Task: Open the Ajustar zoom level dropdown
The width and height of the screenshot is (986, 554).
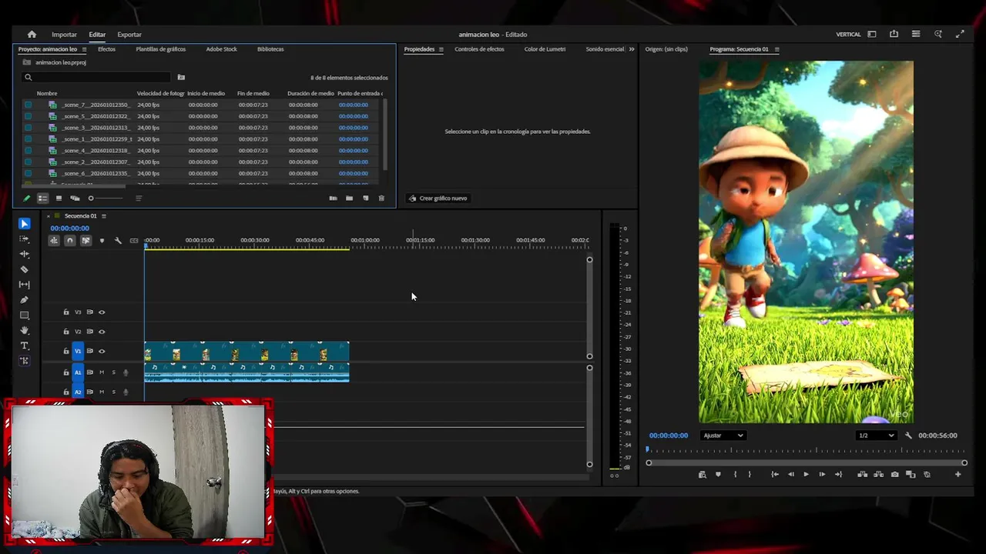Action: tap(723, 436)
